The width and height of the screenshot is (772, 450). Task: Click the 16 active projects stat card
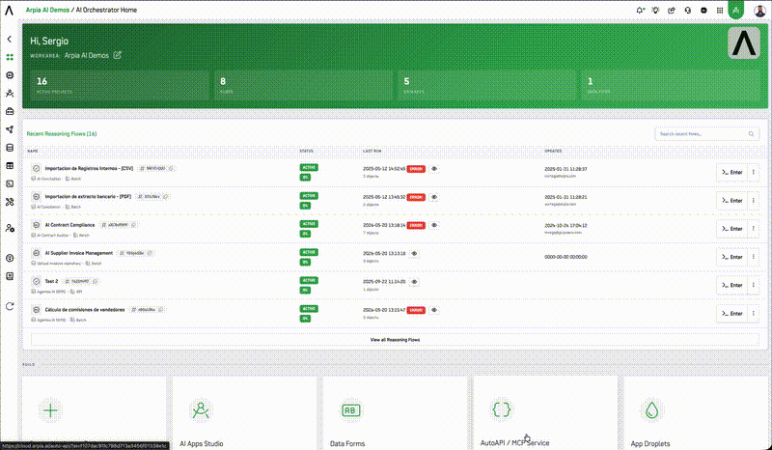[x=119, y=86]
